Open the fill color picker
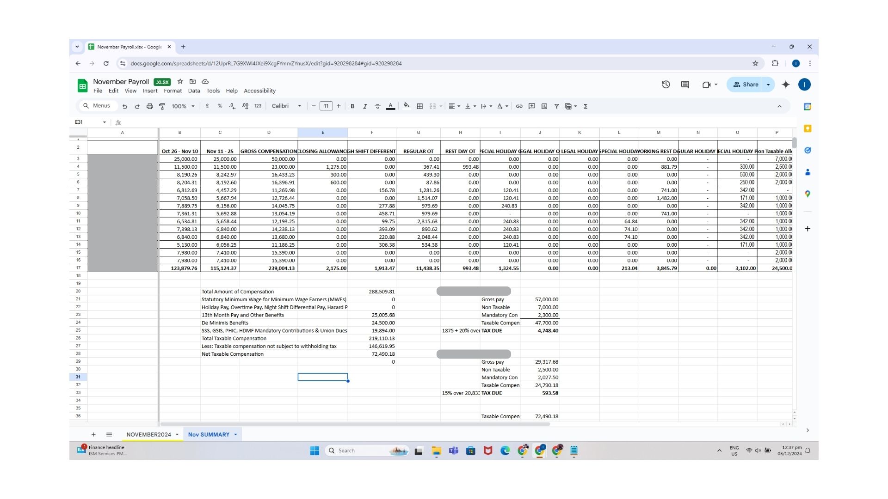Image resolution: width=888 pixels, height=499 pixels. (x=406, y=106)
